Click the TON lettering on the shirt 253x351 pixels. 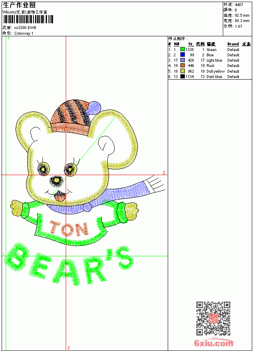[x=69, y=229]
